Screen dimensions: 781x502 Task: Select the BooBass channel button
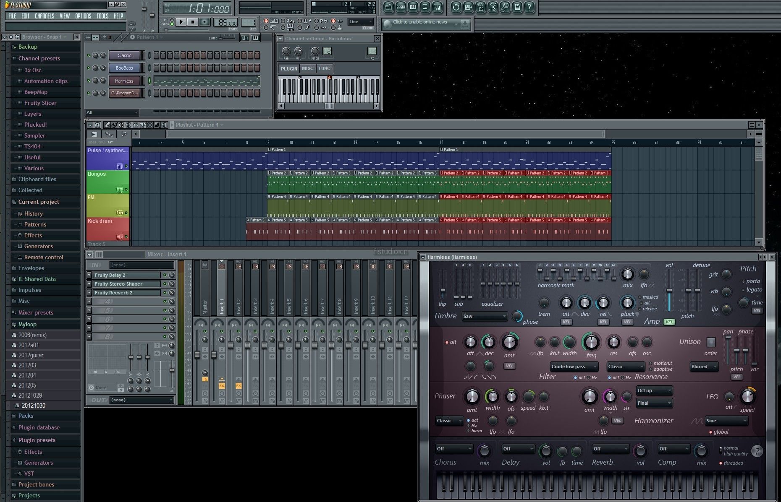tap(124, 68)
